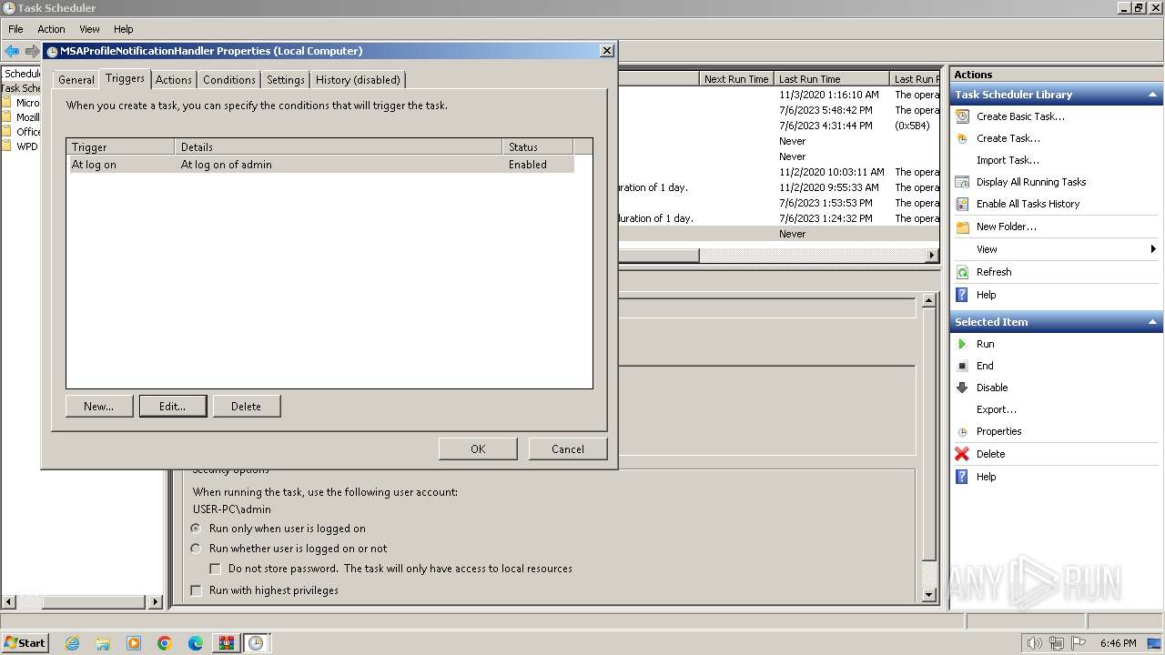Click Import Task... in Actions pane

point(1008,160)
